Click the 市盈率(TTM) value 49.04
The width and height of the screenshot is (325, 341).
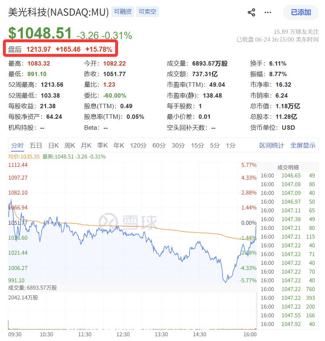(217, 85)
